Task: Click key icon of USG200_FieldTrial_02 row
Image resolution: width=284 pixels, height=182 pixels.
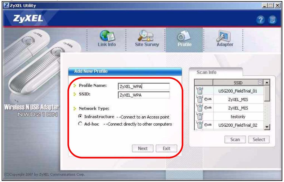Action: [x=208, y=125]
